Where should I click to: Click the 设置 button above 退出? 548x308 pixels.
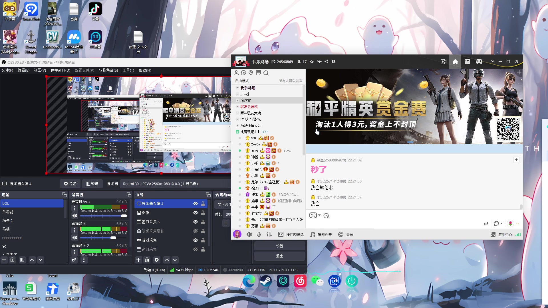pos(280,246)
